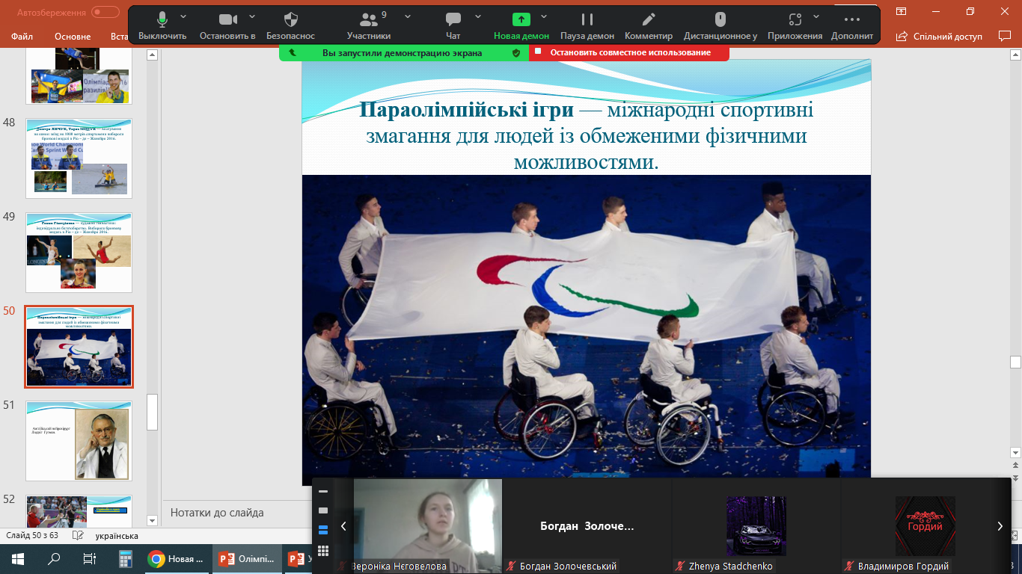This screenshot has height=574, width=1022.
Task: Select Владимиров Гордий participant tile
Action: pyautogui.click(x=925, y=526)
